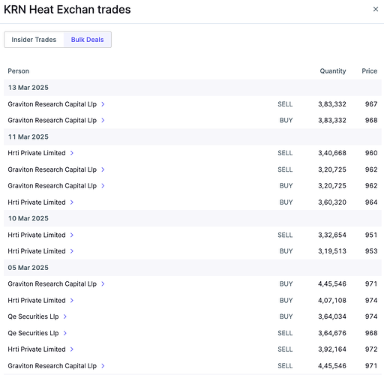Click price 953
Image resolution: width=384 pixels, height=375 pixels.
click(371, 251)
